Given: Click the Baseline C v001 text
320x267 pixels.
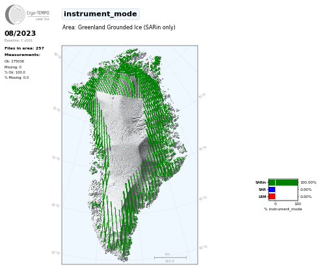Looking at the screenshot, I should pyautogui.click(x=18, y=40).
